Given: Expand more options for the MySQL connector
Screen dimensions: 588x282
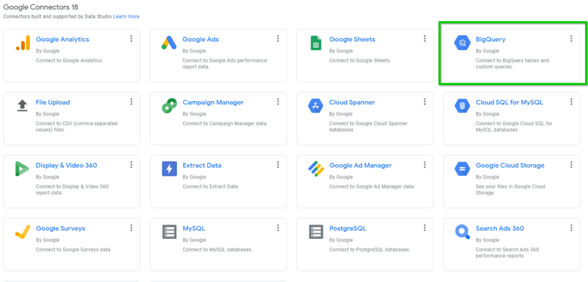Looking at the screenshot, I should (x=278, y=228).
